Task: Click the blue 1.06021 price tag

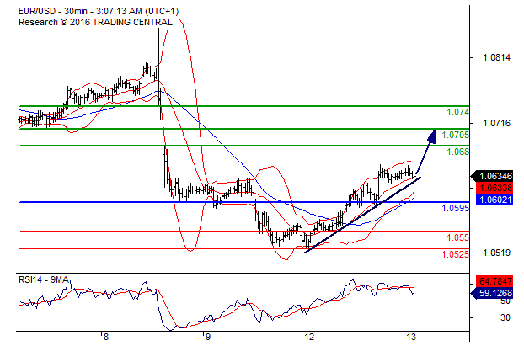Action: click(495, 200)
